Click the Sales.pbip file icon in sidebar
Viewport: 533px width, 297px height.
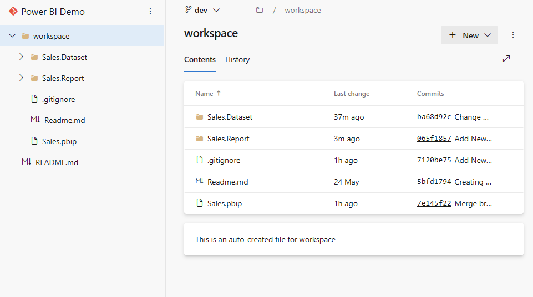(34, 141)
